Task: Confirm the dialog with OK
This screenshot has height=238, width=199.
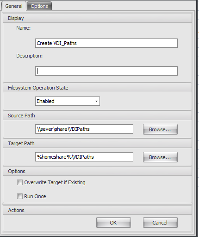Action: click(113, 223)
